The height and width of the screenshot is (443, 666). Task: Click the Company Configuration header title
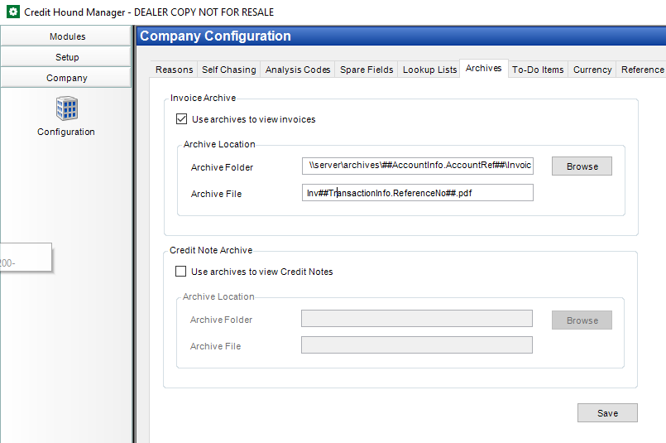click(x=215, y=36)
